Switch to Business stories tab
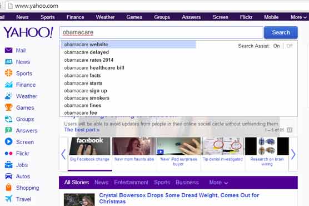Viewport: 309px width, 206px height. 187,182
